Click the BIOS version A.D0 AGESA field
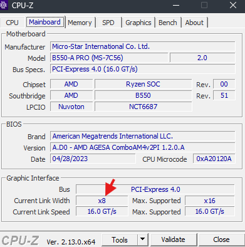This screenshot has width=245, height=247. 143,147
